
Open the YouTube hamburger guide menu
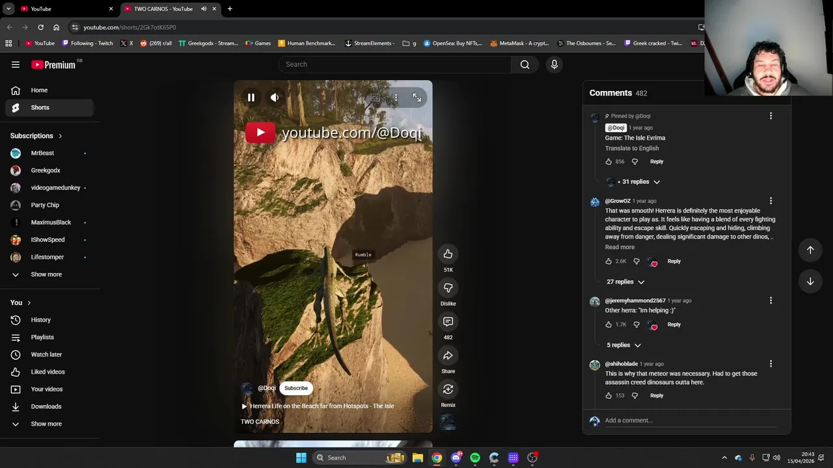click(16, 64)
